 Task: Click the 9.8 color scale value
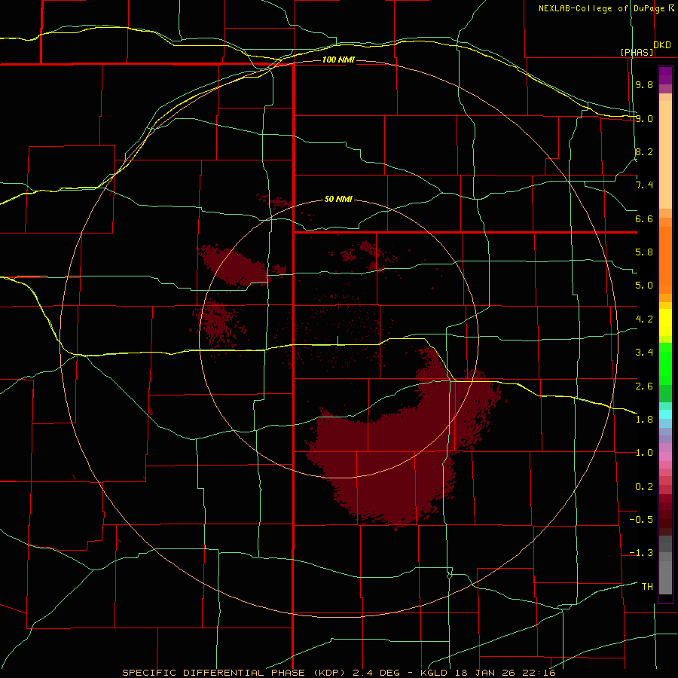pos(644,84)
